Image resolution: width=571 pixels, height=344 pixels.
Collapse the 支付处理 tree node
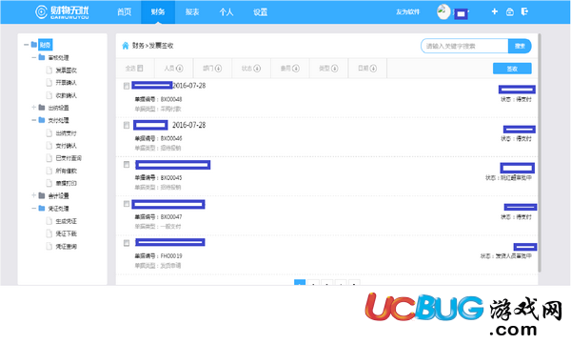34,120
